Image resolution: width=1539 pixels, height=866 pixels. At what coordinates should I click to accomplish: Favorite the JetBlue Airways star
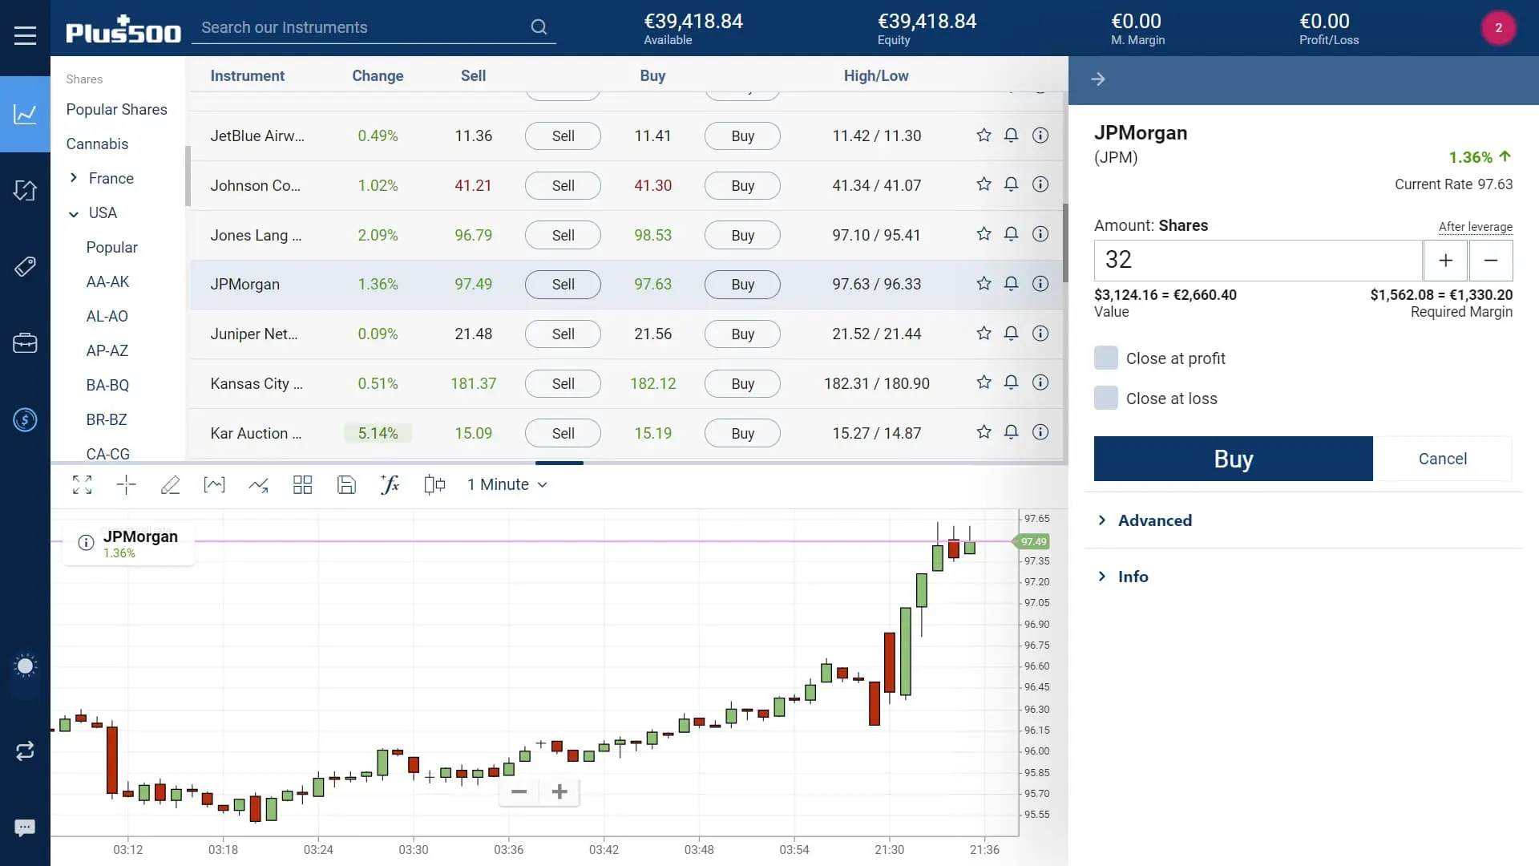coord(984,136)
